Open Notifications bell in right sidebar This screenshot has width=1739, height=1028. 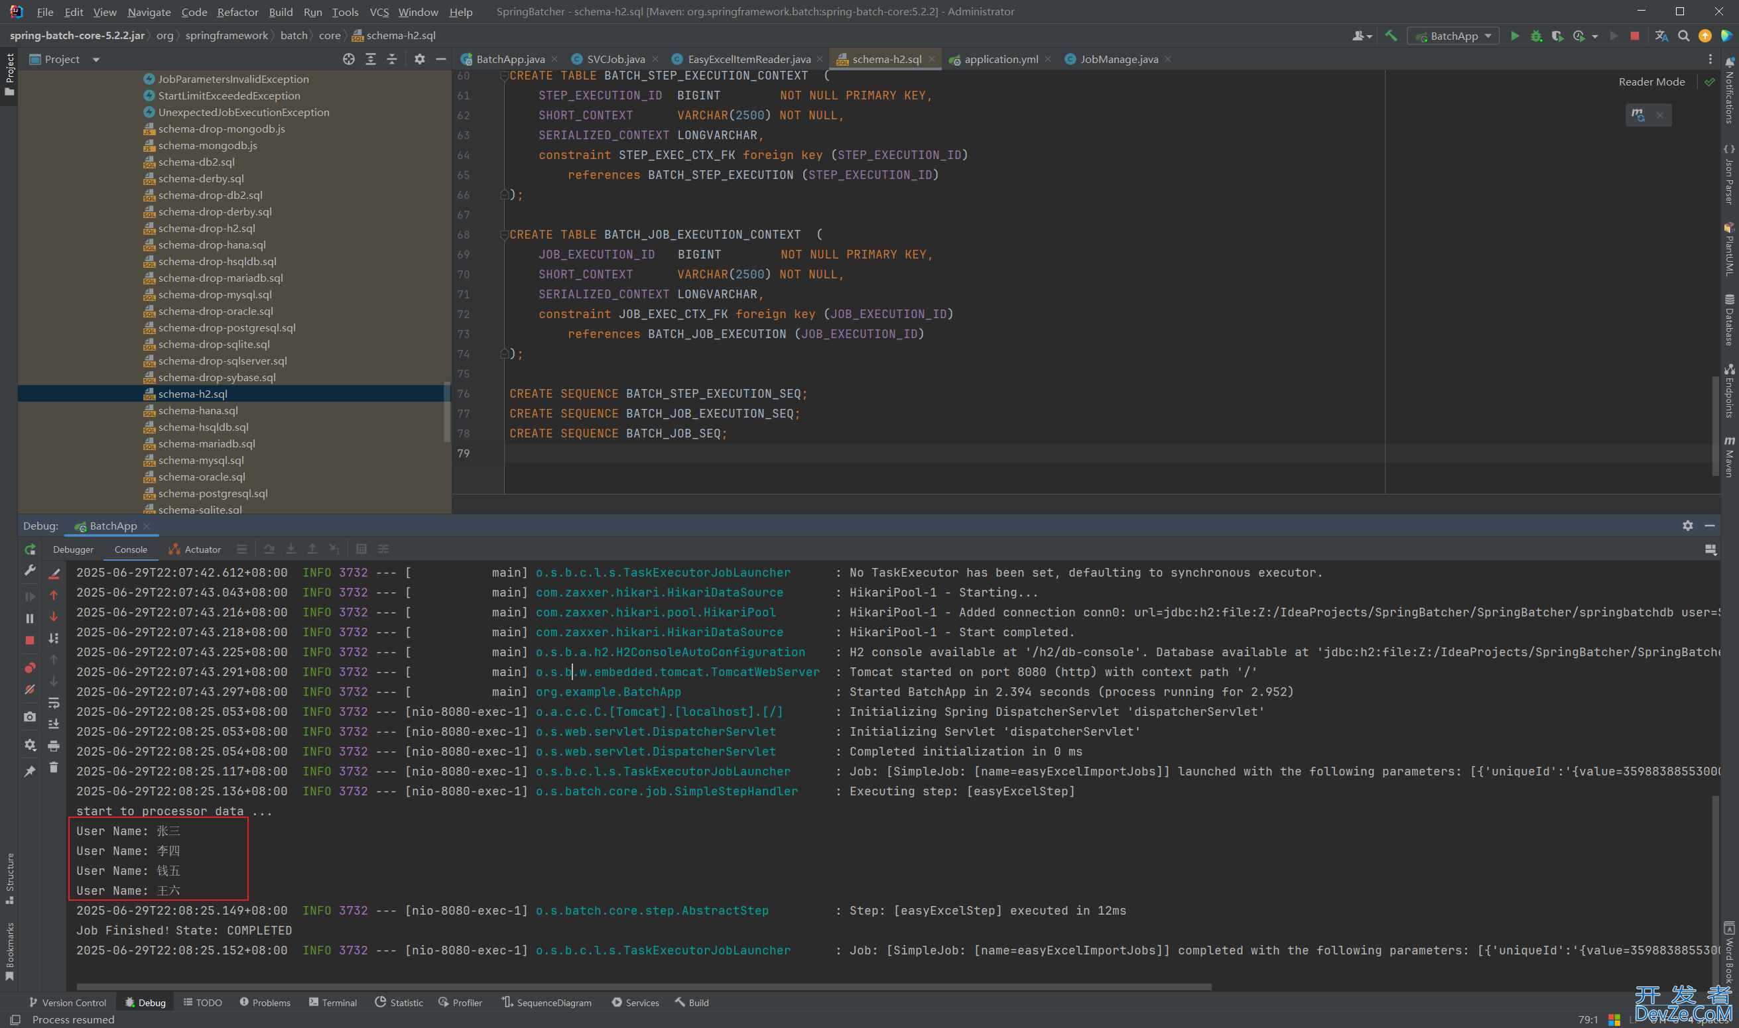click(1729, 90)
